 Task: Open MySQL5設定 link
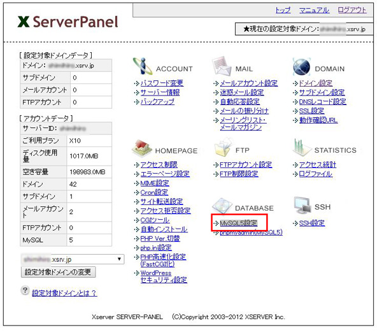click(x=239, y=223)
